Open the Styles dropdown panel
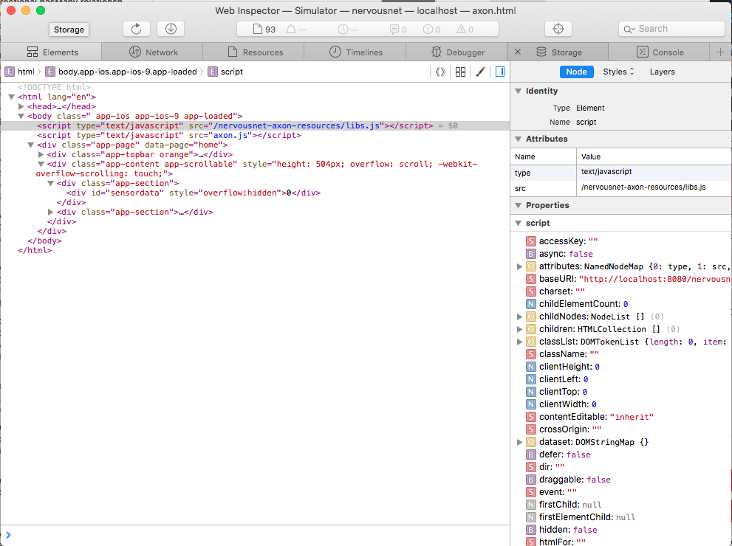 point(618,72)
